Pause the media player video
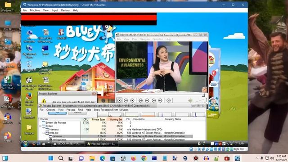This screenshot has width=288, height=162. click(x=126, y=100)
